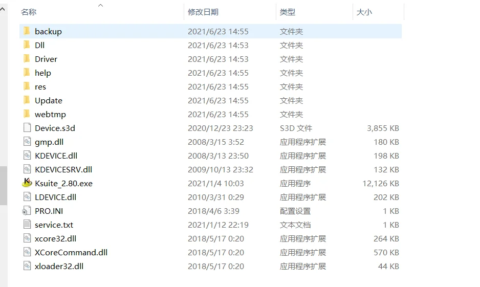Select the backup folder name
The width and height of the screenshot is (480, 287).
(x=48, y=32)
